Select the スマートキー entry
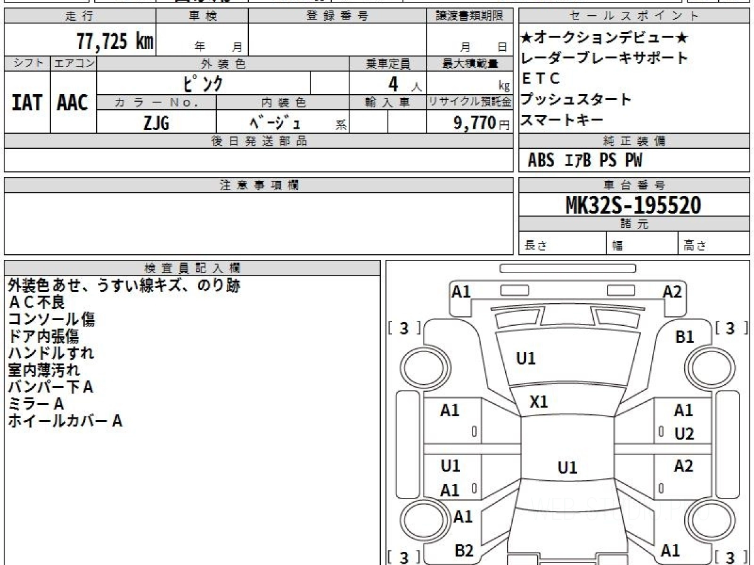The image size is (754, 565). (x=562, y=119)
